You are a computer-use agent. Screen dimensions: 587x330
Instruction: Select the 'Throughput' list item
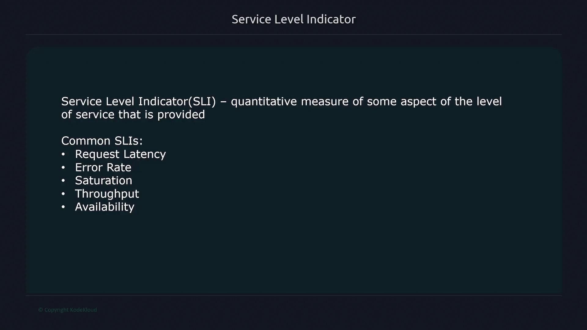point(107,194)
